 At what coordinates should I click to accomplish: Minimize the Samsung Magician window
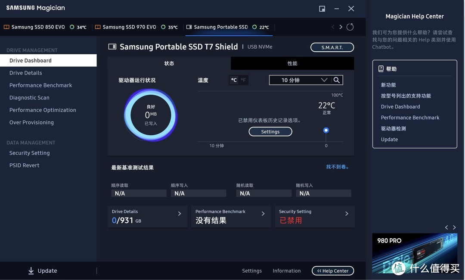coord(336,9)
